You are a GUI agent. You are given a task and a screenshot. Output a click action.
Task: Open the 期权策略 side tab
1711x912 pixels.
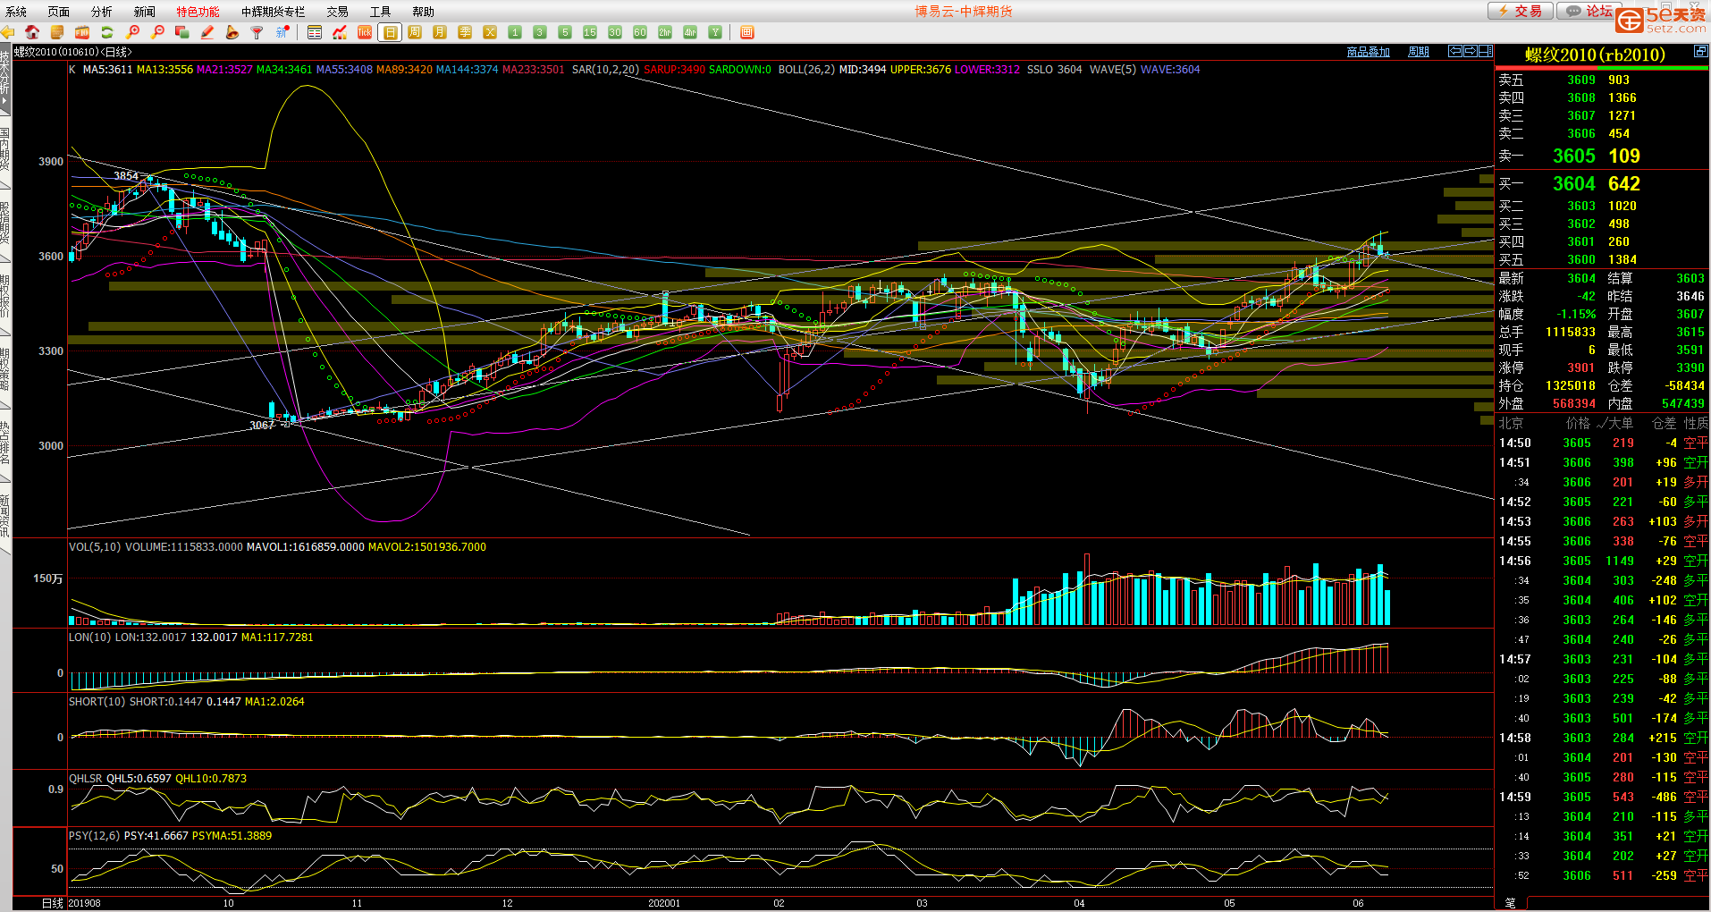click(5, 370)
